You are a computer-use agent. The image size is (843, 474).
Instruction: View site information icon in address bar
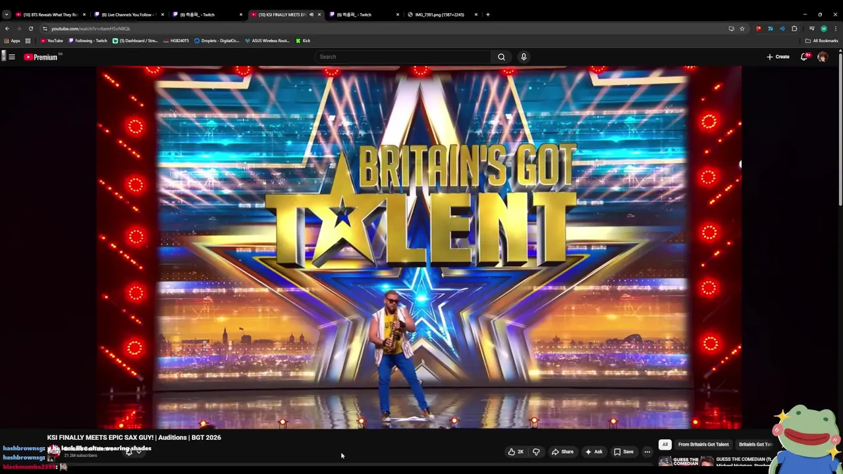(x=45, y=28)
